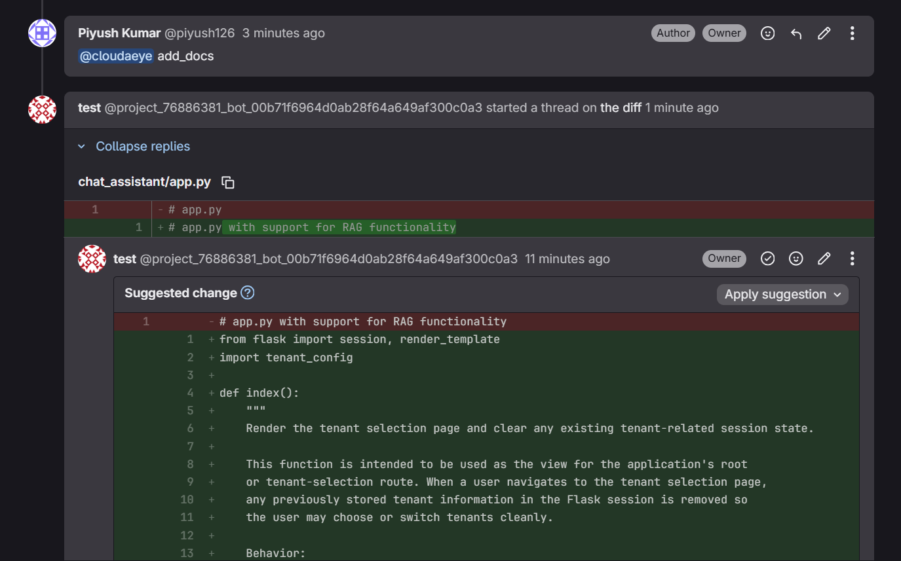Edit the bot's suggestion with the pencil icon
901x561 pixels.
pos(824,258)
